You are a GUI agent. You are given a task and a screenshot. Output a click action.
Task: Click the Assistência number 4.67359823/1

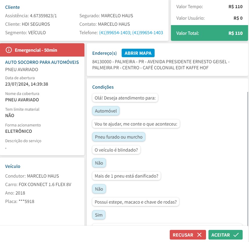click(43, 16)
